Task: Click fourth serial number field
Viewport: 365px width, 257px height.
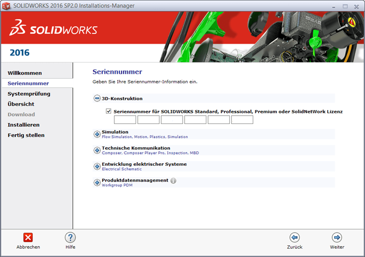Action: pos(195,120)
